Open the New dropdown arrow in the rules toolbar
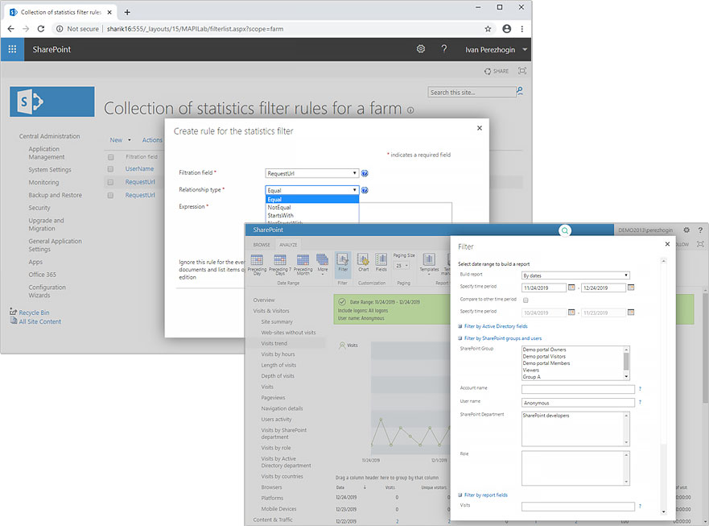The image size is (709, 526). pyautogui.click(x=130, y=140)
